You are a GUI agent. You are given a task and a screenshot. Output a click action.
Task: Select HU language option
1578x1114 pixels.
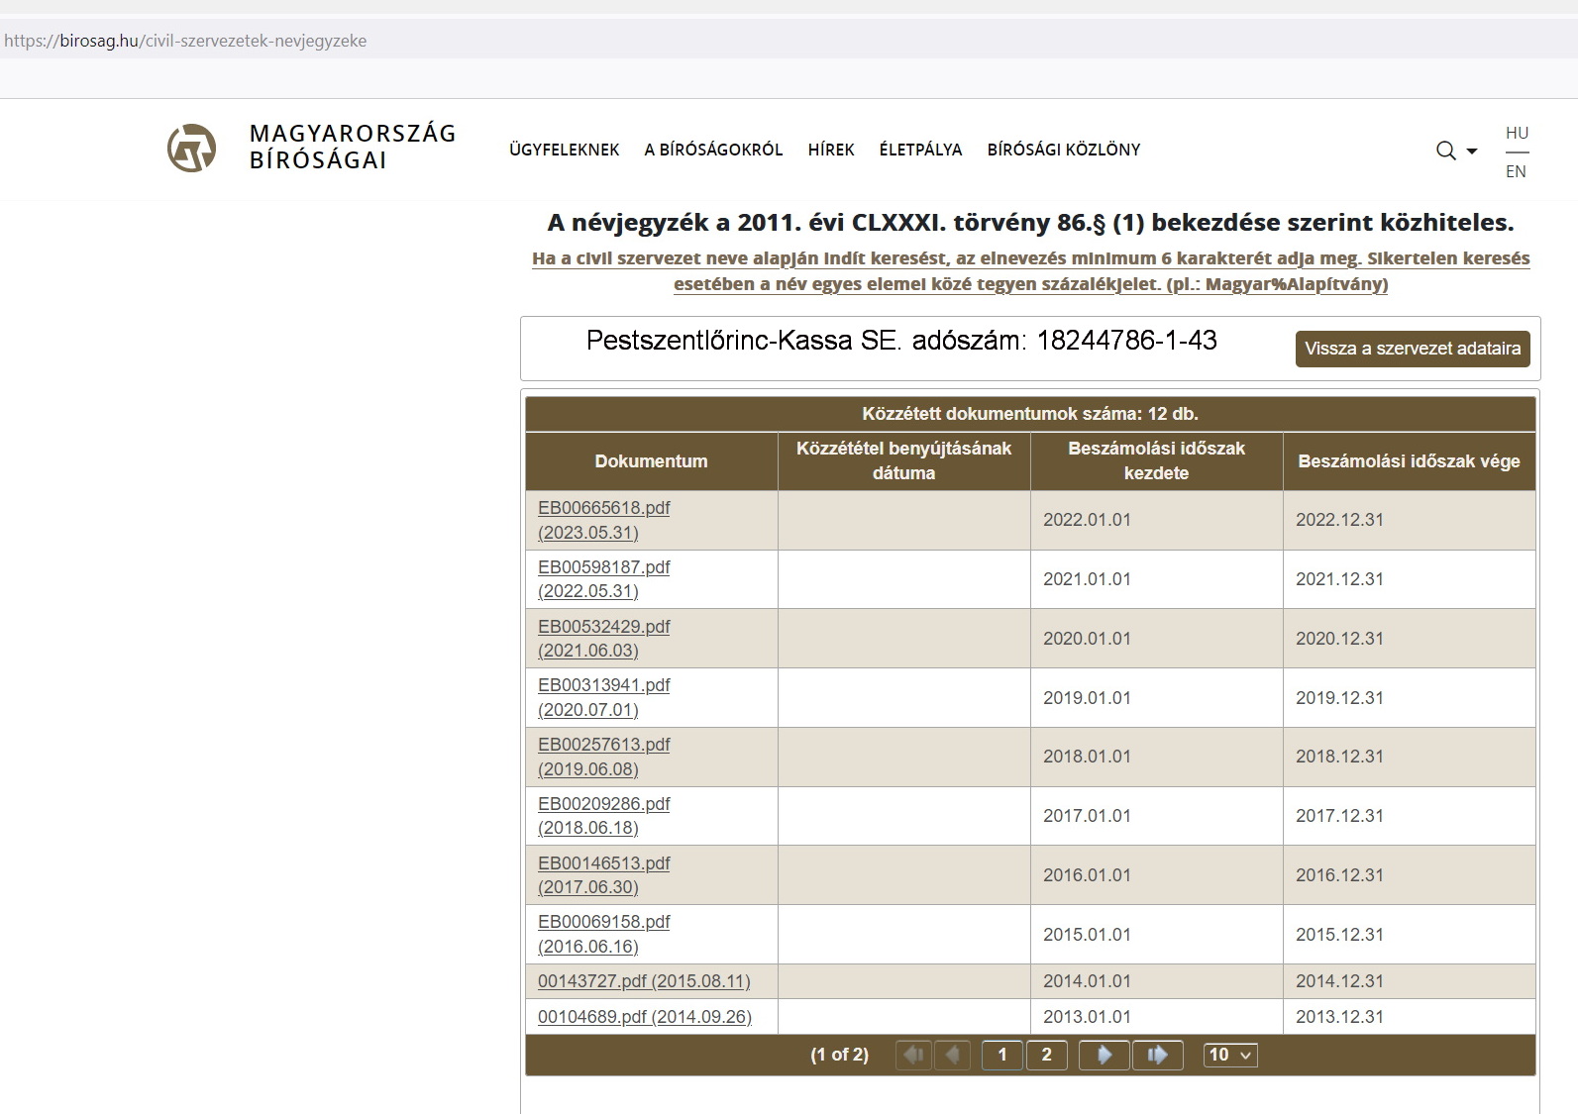[1517, 133]
